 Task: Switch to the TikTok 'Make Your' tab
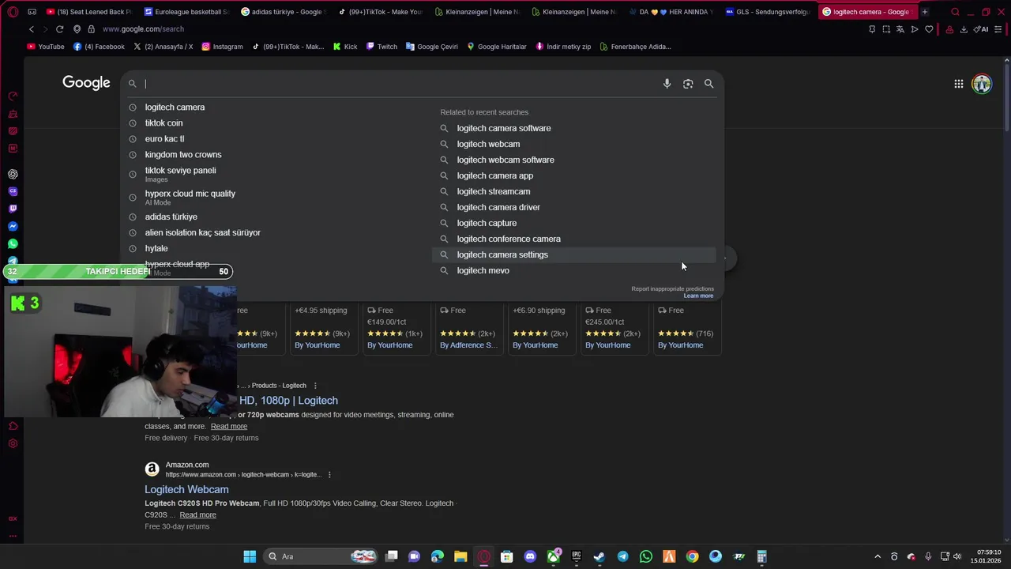(381, 12)
